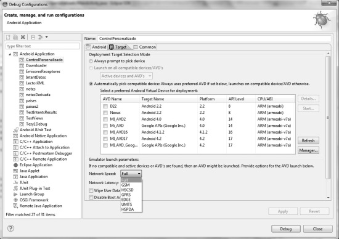339x239 pixels.
Task: Click the New launch configuration icon
Action: coord(8,37)
